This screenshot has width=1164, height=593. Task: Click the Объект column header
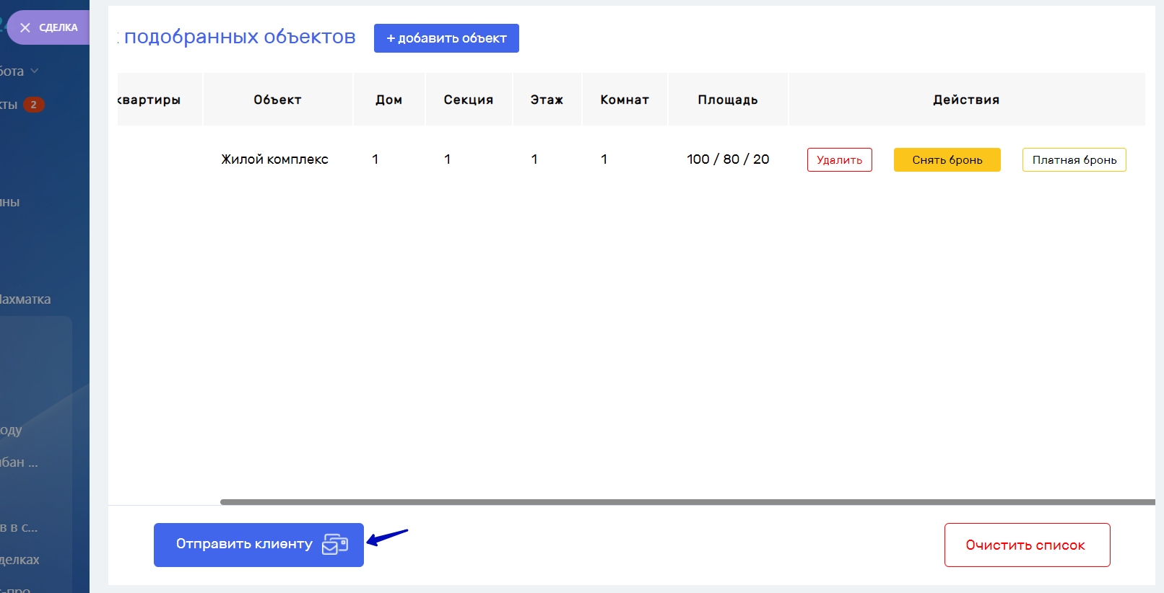[277, 100]
